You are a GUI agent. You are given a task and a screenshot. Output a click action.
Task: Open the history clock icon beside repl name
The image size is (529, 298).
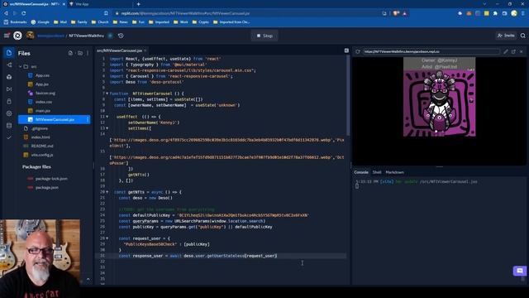[121, 36]
